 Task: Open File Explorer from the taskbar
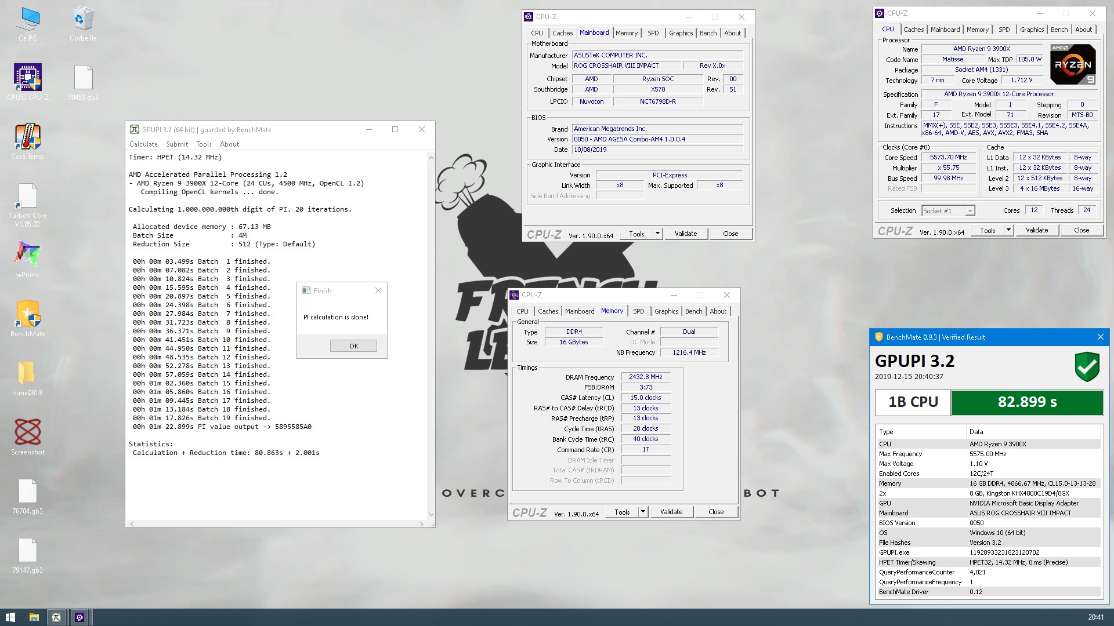click(x=34, y=617)
